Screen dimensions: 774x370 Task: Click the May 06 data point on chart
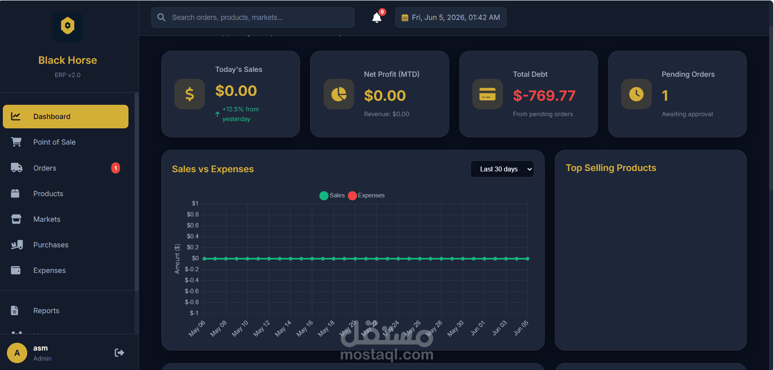coord(204,259)
